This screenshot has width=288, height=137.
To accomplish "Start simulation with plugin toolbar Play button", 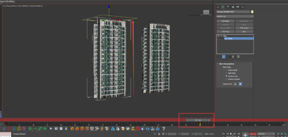I will pyautogui.click(x=51, y=128).
